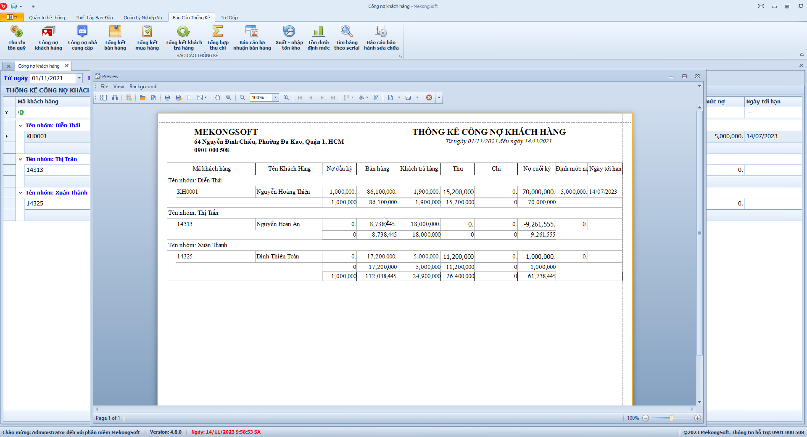Collapse the Tên nhóm: Xuân Thành group
Viewport: 807px width, 437px height.
tap(20, 193)
